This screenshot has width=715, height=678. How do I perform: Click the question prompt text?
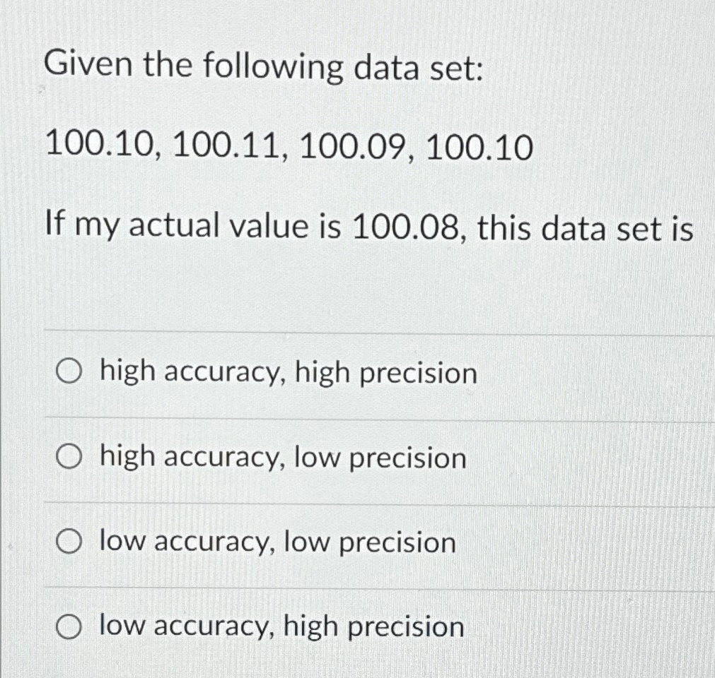(368, 226)
